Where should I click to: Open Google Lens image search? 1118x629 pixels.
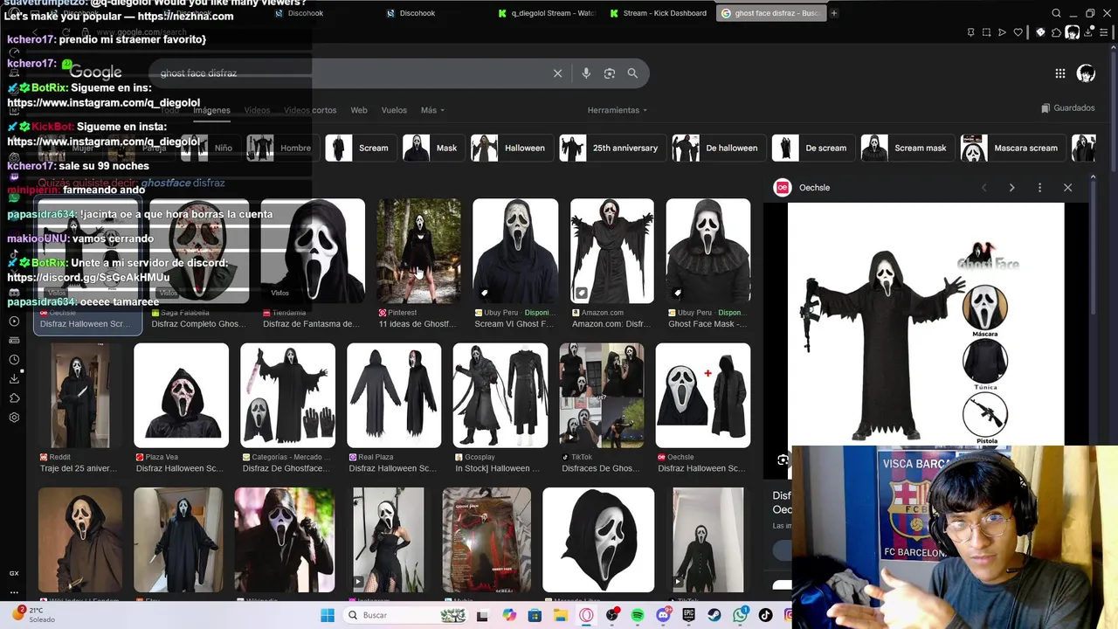609,73
